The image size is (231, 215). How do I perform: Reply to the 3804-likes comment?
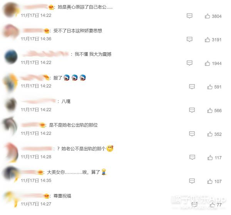coord(189,16)
